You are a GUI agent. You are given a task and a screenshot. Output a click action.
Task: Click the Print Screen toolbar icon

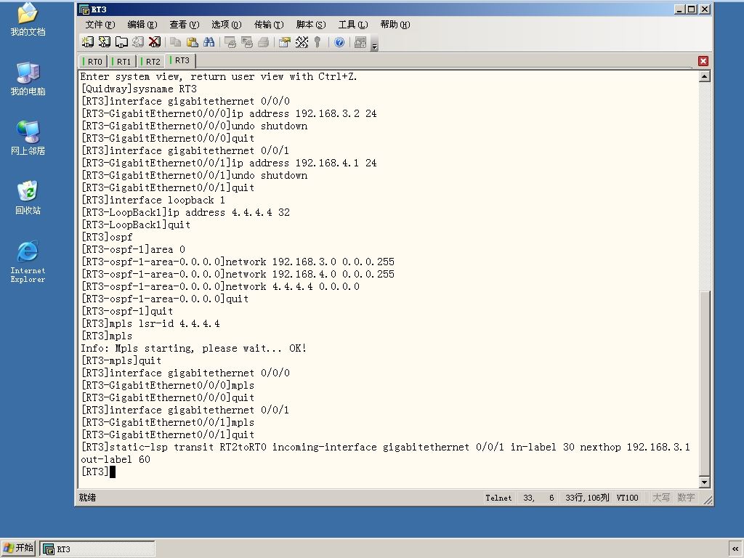pyautogui.click(x=230, y=42)
